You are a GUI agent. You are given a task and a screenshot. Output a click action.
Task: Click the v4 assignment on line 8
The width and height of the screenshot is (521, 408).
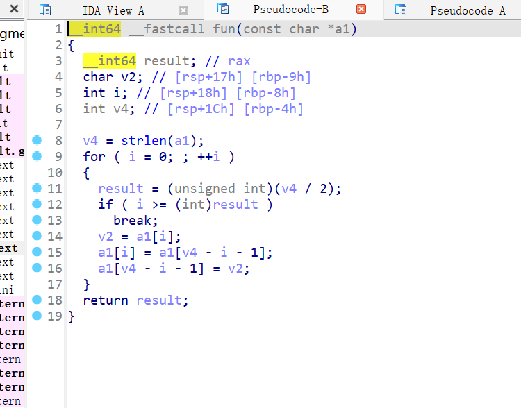click(x=90, y=141)
